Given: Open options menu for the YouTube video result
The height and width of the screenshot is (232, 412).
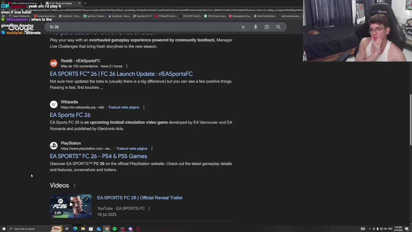Looking at the screenshot, I should (149, 208).
